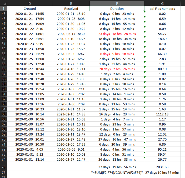The image size is (185, 178).
Task: Select row header 70
Action: (3, 139)
